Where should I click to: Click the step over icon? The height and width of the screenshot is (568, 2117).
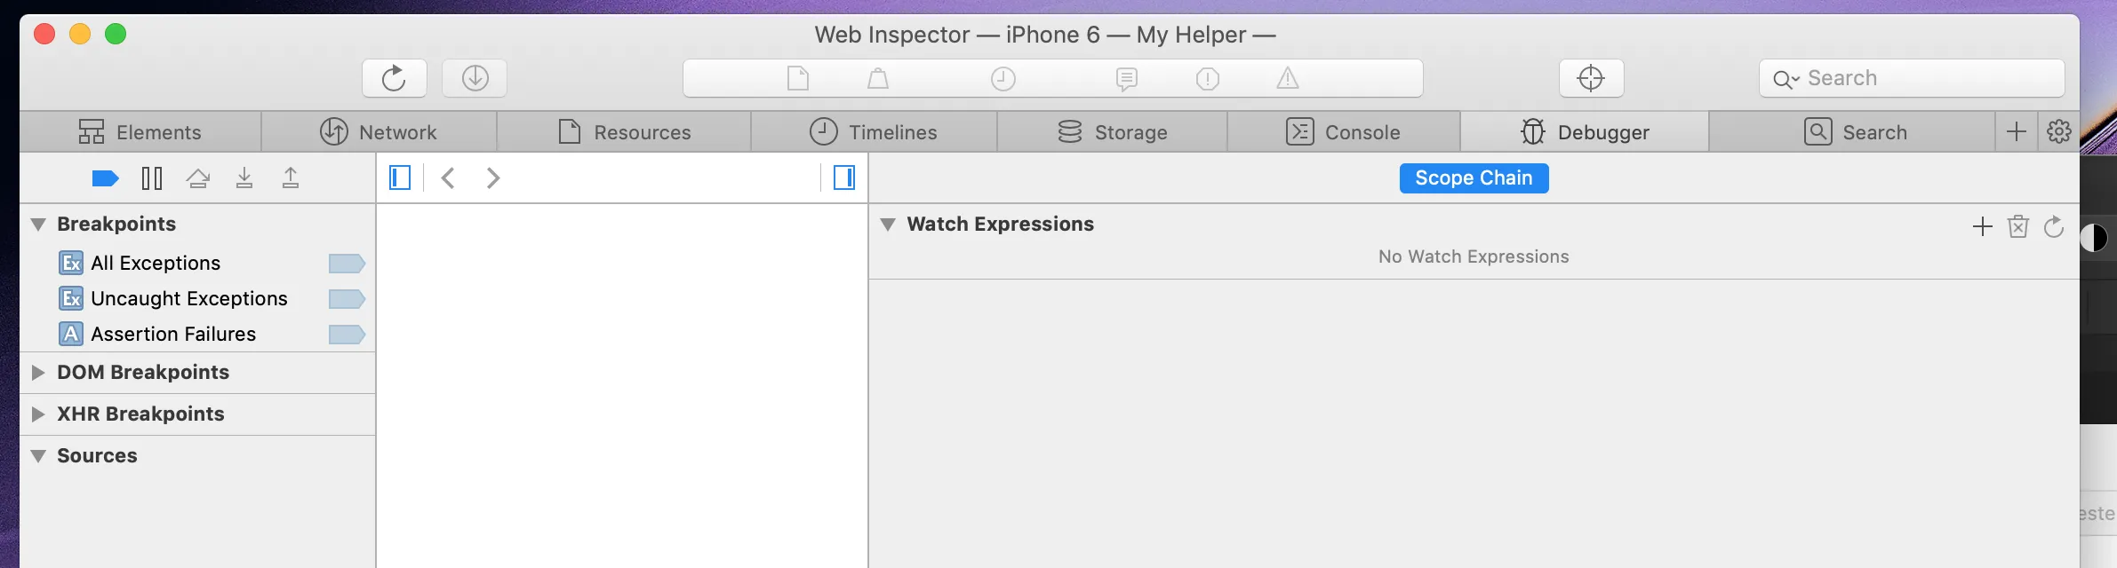point(198,178)
